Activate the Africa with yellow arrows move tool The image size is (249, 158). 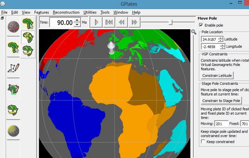pos(28,37)
